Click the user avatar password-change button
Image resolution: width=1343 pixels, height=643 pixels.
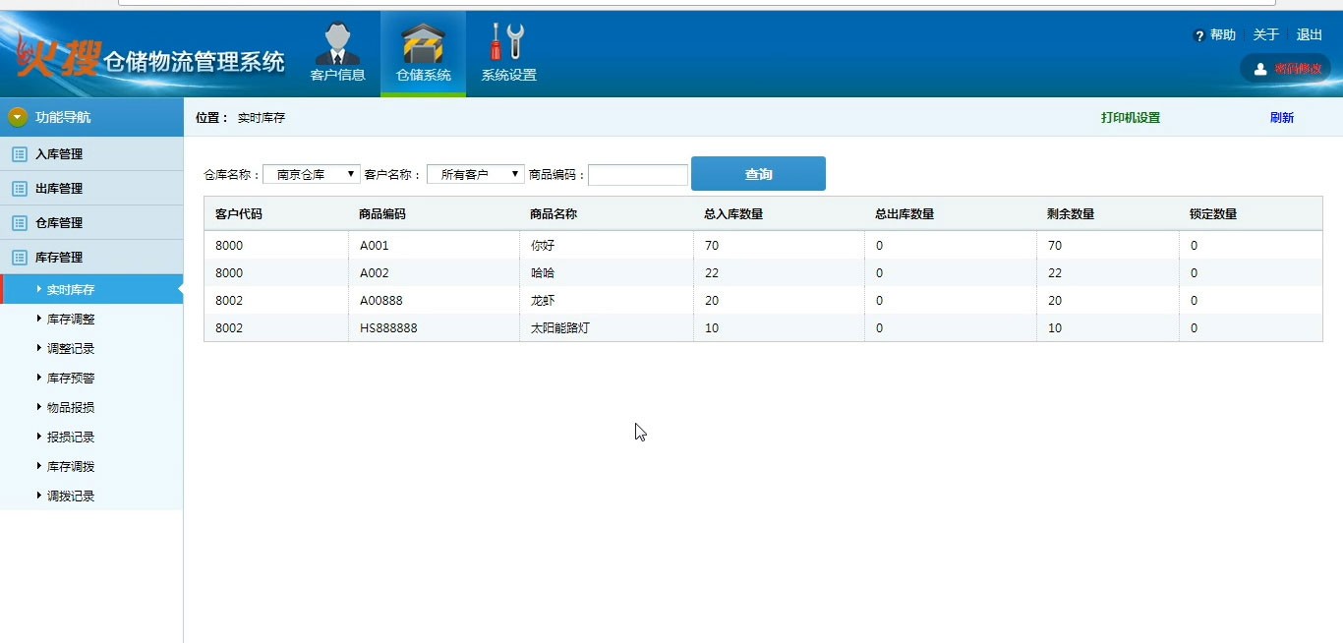(1285, 68)
